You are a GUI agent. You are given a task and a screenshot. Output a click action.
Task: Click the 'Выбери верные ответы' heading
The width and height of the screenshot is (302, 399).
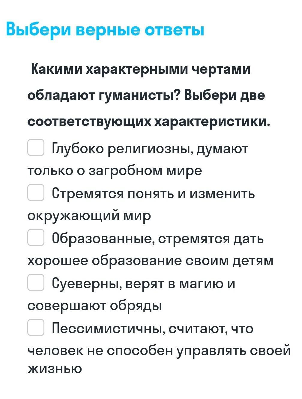coord(105,30)
